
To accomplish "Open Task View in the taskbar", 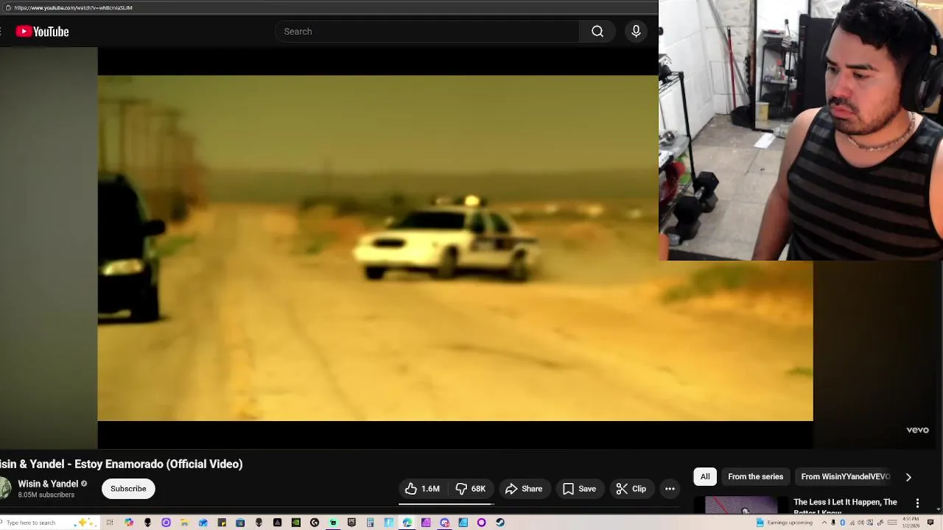I will point(110,523).
